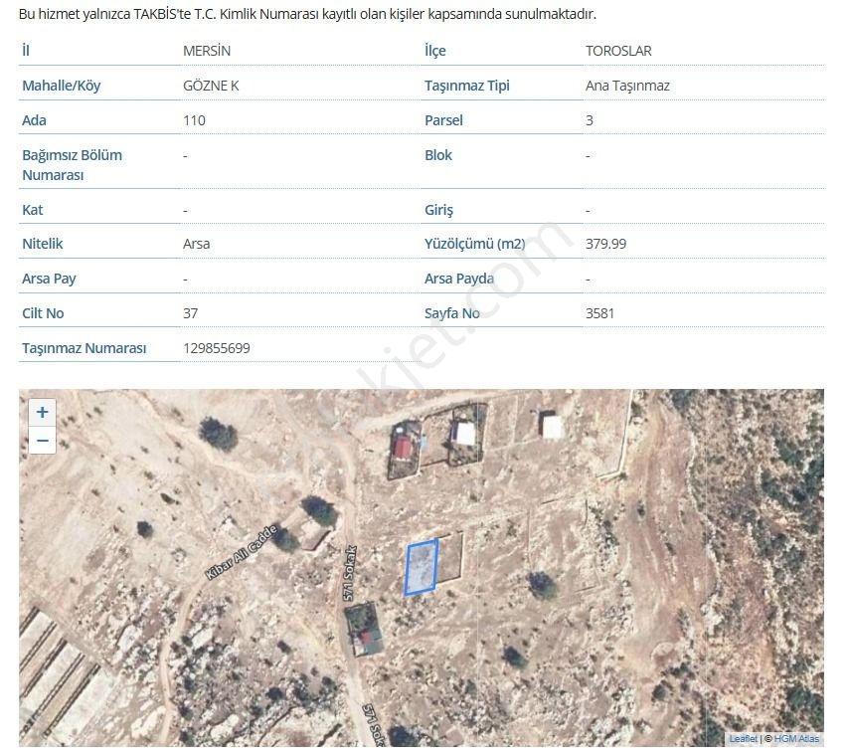
Task: Zoom out the map with minus button
Action: coord(43,441)
